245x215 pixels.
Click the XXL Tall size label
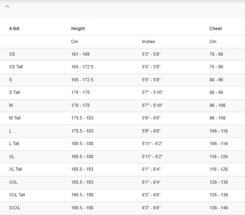click(17, 195)
